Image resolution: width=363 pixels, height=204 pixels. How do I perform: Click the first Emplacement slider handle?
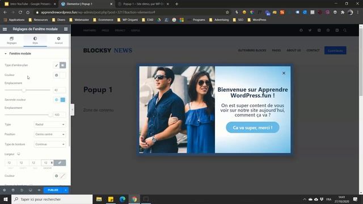tap(24, 90)
